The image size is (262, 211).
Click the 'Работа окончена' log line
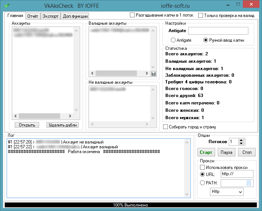click(84, 152)
